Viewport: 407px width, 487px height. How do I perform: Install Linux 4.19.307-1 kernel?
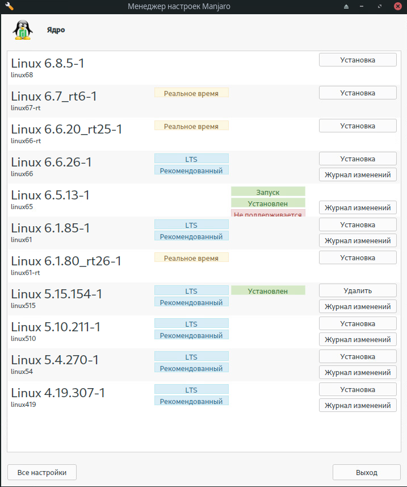[358, 389]
